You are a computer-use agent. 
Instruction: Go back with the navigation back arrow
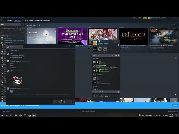click(x=1, y=20)
